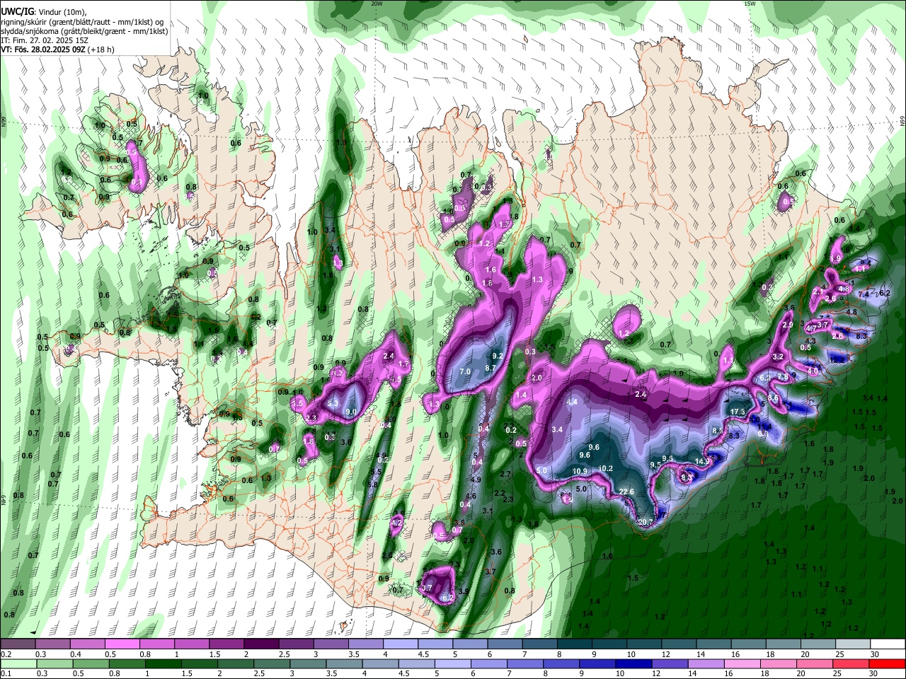The height and width of the screenshot is (679, 906).
Task: Click the 10.9 value label
Action: (x=580, y=472)
